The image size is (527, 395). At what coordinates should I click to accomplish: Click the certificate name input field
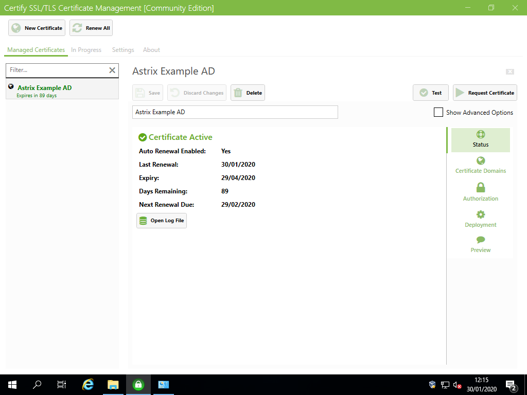tap(235, 112)
